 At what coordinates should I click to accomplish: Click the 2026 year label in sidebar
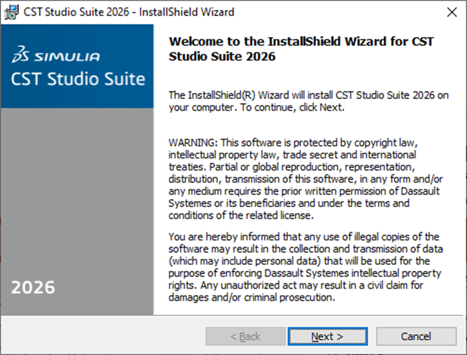33,288
